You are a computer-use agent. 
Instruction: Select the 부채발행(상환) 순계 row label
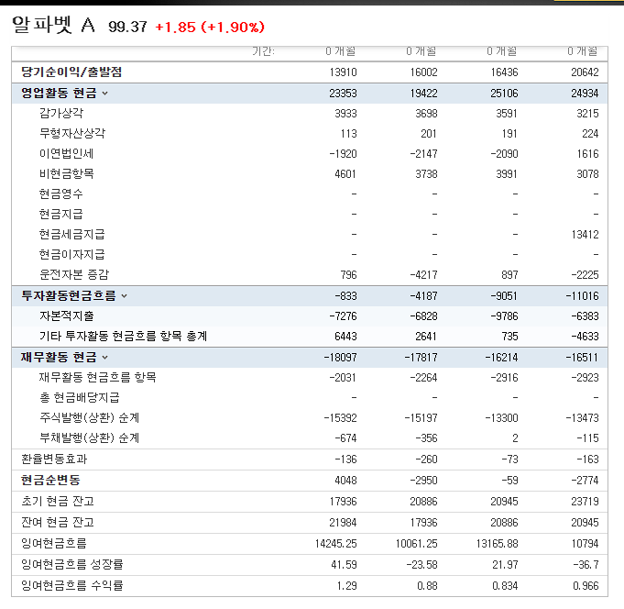click(89, 438)
